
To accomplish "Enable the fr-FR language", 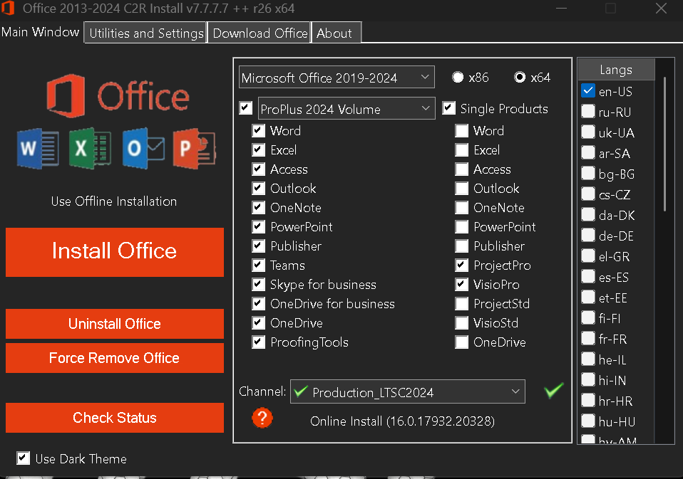I will click(588, 339).
